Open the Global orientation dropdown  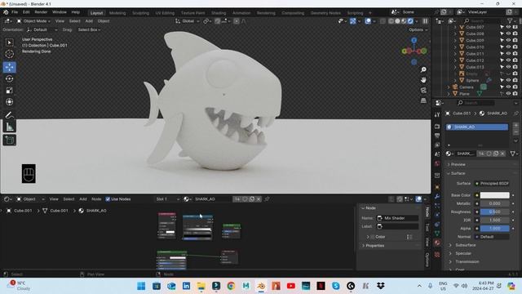[x=188, y=21]
